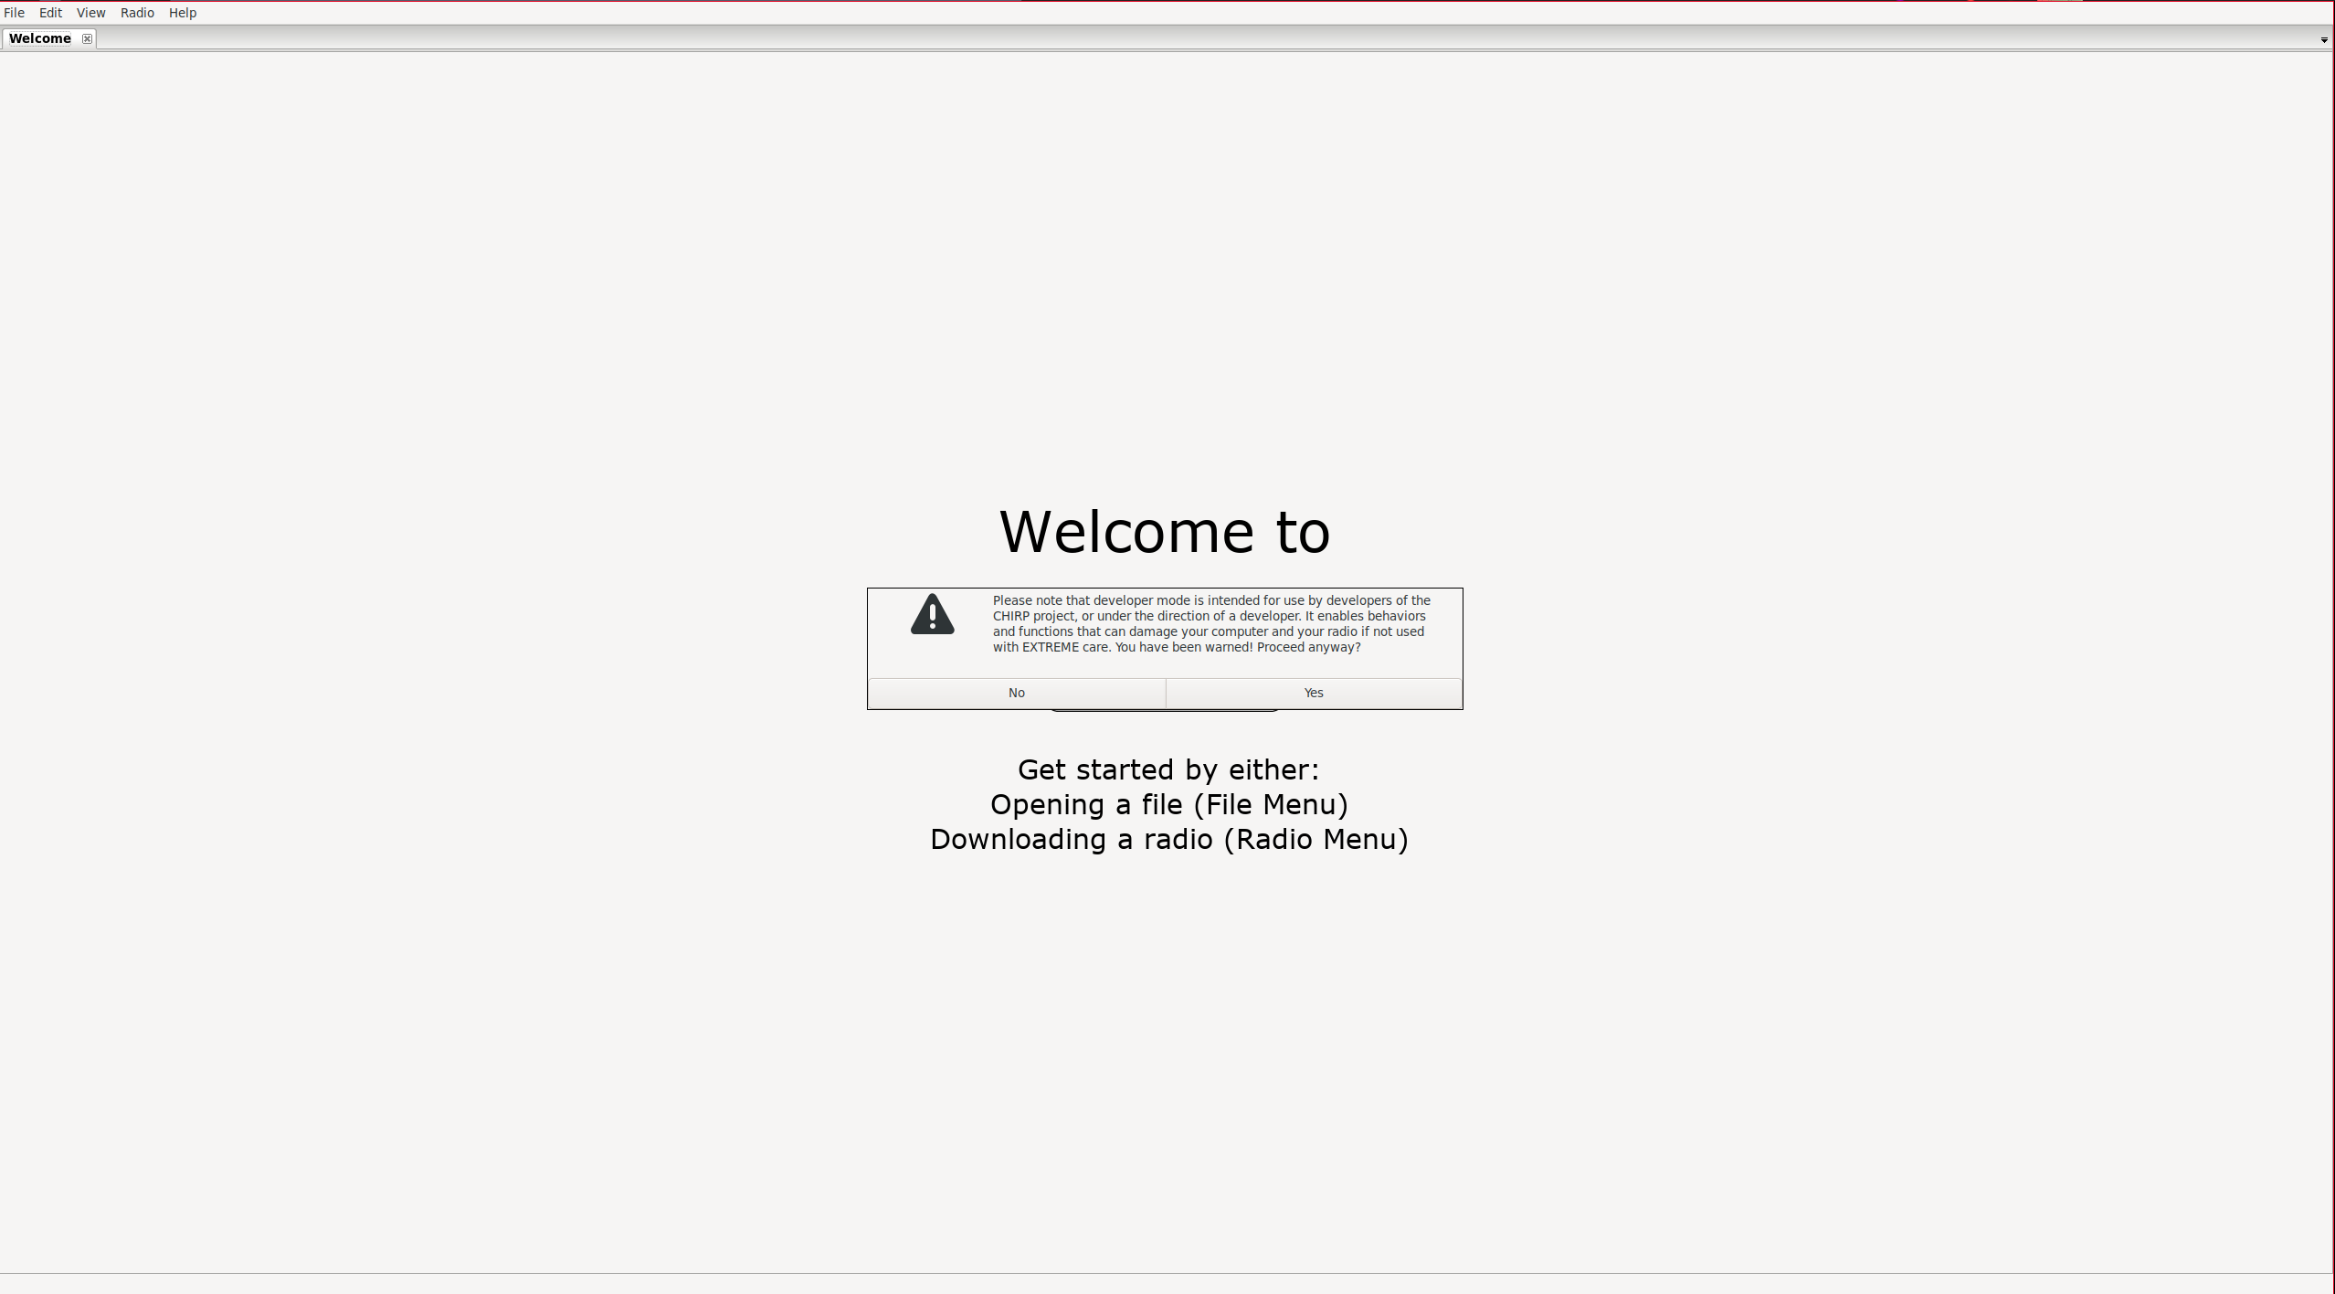Image resolution: width=2335 pixels, height=1294 pixels.
Task: Open the View menu
Action: [90, 13]
